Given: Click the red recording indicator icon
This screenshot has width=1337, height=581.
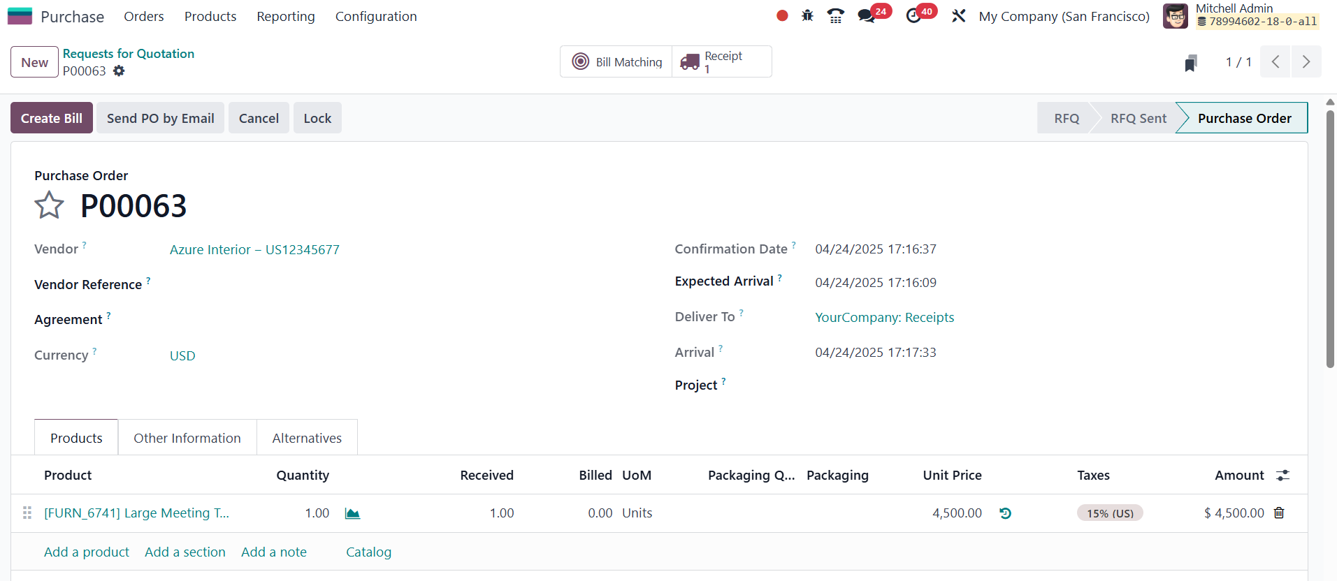Looking at the screenshot, I should point(782,15).
